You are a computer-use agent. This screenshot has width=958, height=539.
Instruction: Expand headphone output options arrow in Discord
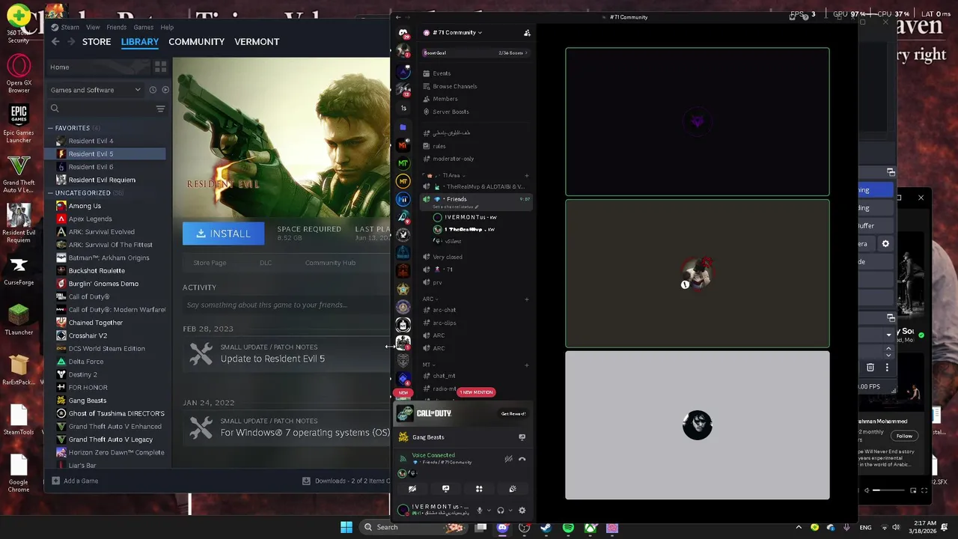510,511
